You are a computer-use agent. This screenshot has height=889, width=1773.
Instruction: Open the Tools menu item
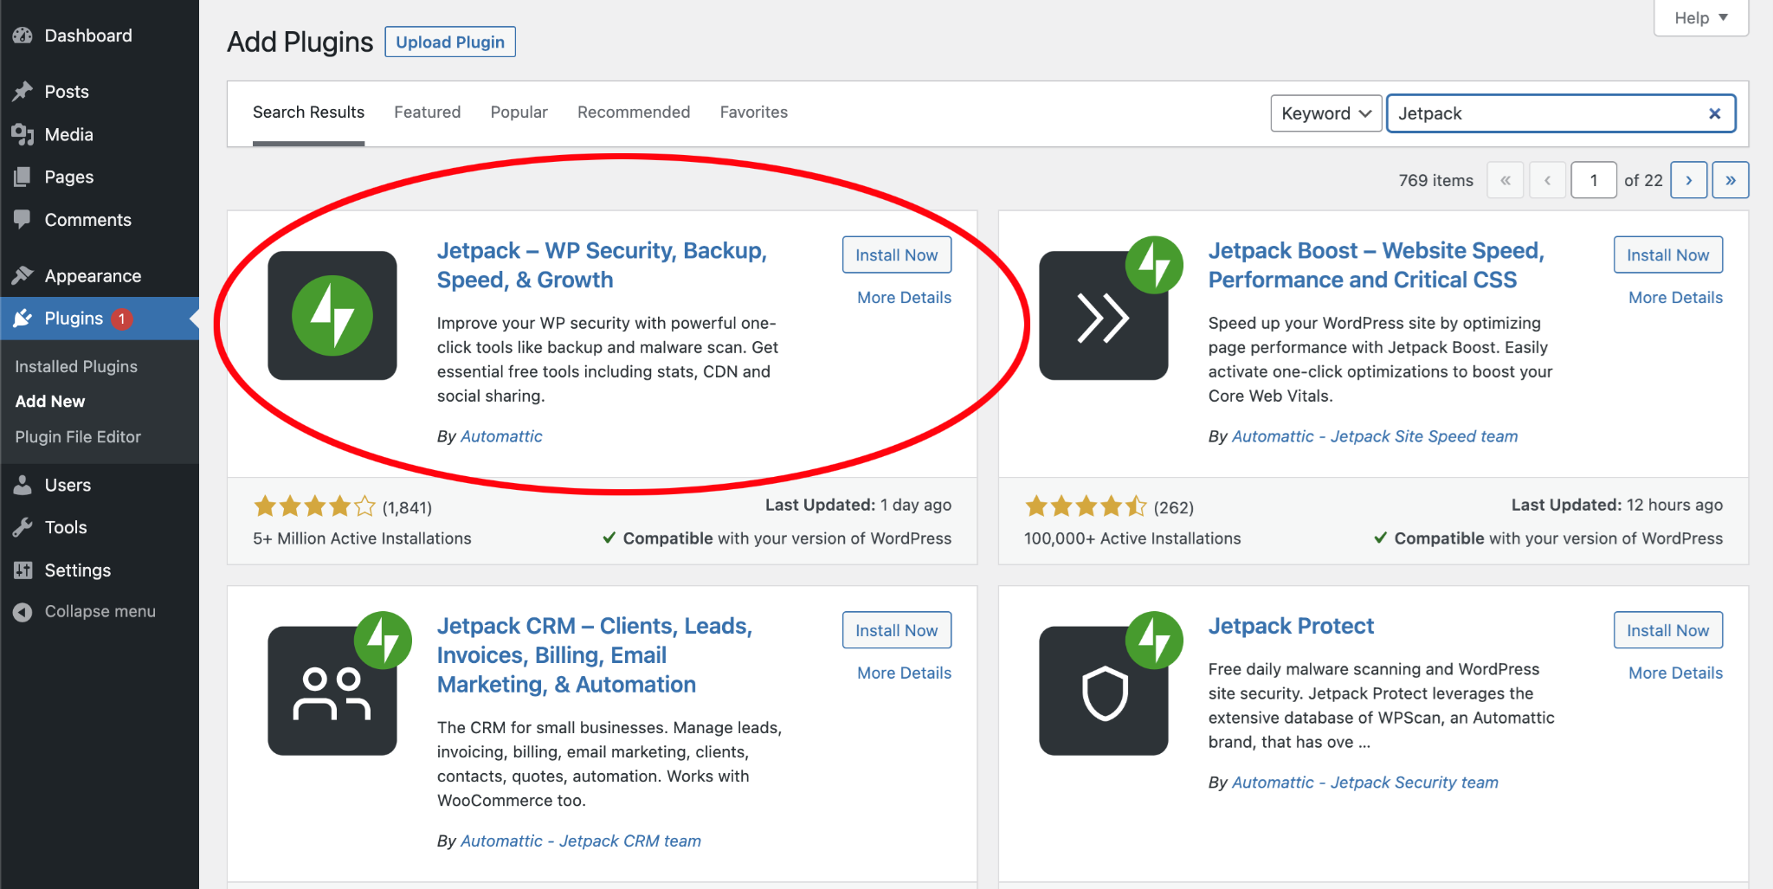100,527
